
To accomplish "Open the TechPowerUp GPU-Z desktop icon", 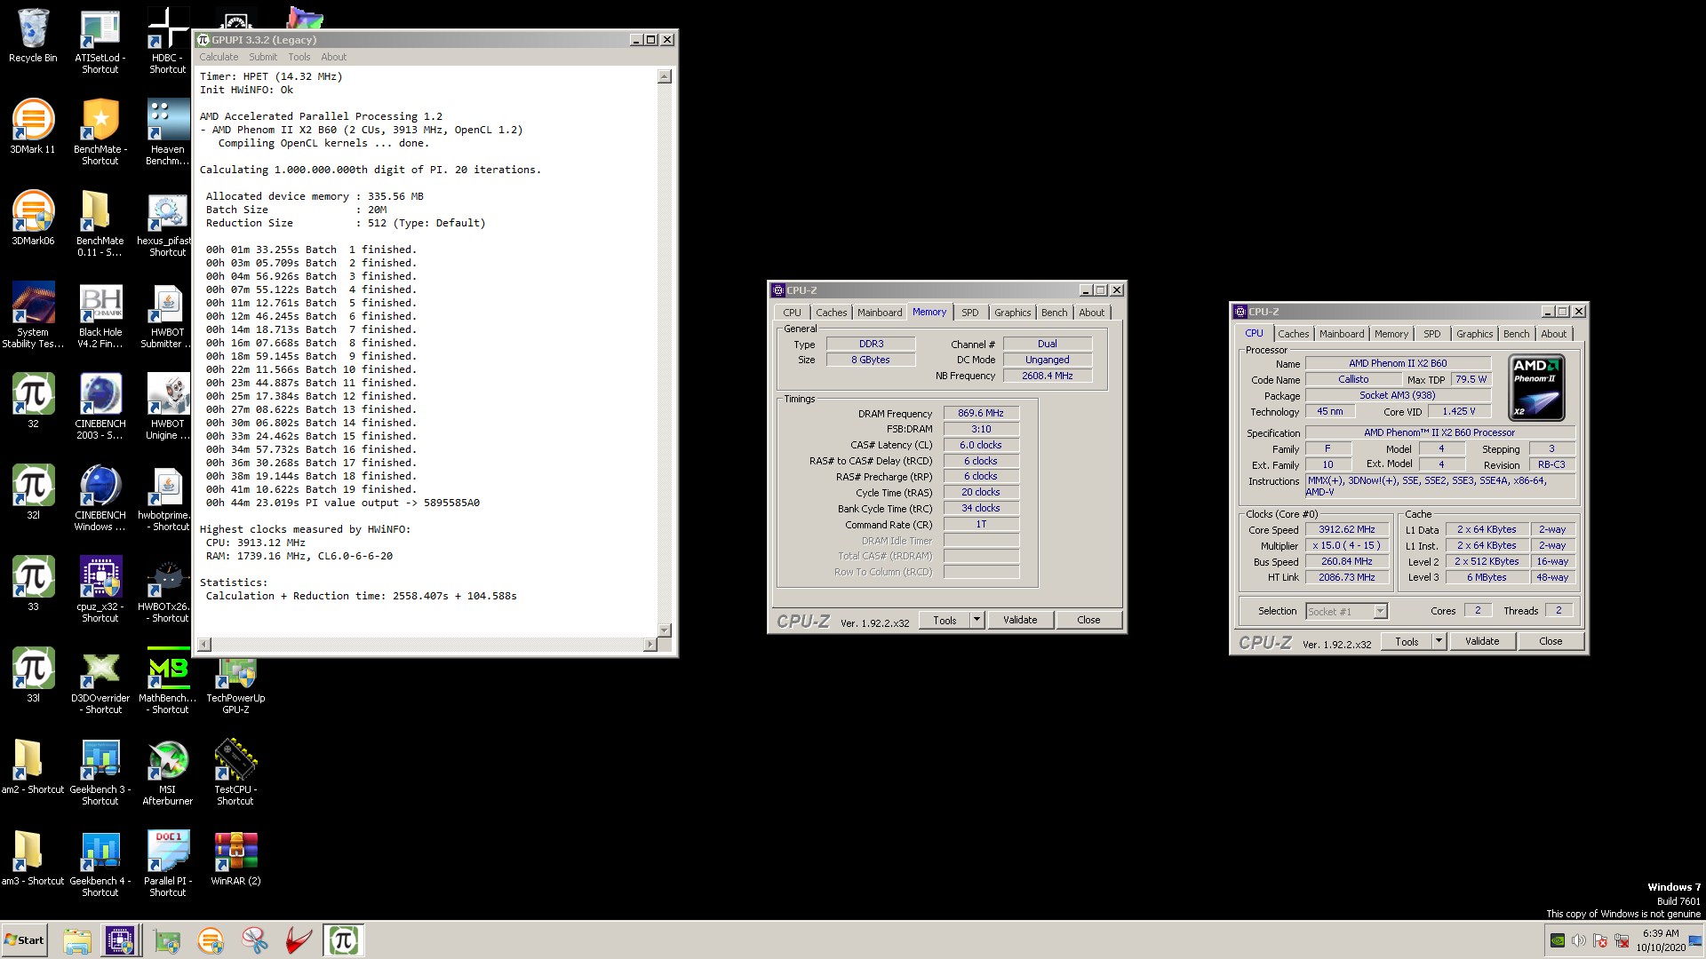I will click(x=235, y=684).
